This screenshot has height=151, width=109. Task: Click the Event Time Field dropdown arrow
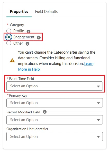[x=98, y=86]
